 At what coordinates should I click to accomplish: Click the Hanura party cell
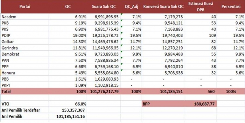click(x=25, y=73)
